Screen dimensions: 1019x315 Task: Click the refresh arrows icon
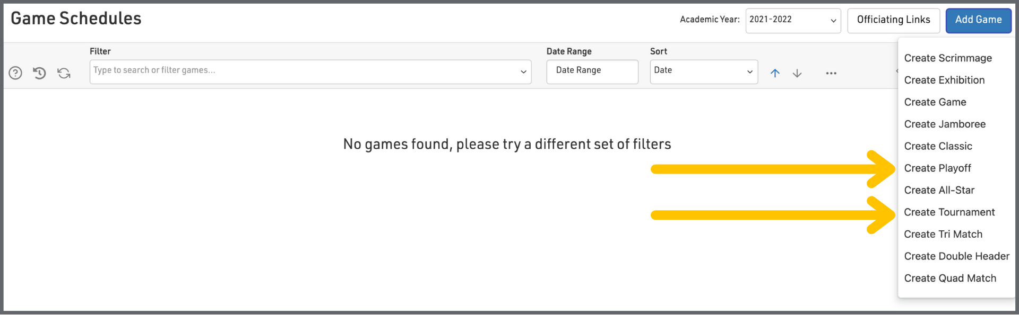click(x=64, y=73)
